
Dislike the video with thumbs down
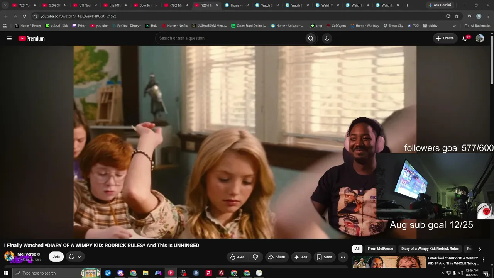[x=255, y=257]
